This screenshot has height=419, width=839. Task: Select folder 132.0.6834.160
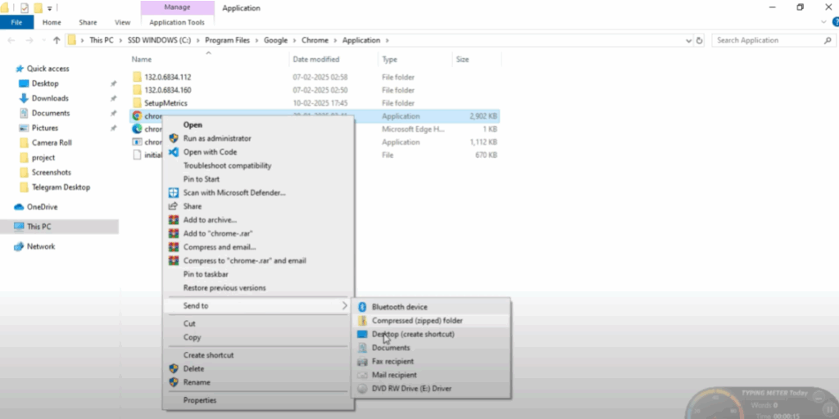pos(167,90)
